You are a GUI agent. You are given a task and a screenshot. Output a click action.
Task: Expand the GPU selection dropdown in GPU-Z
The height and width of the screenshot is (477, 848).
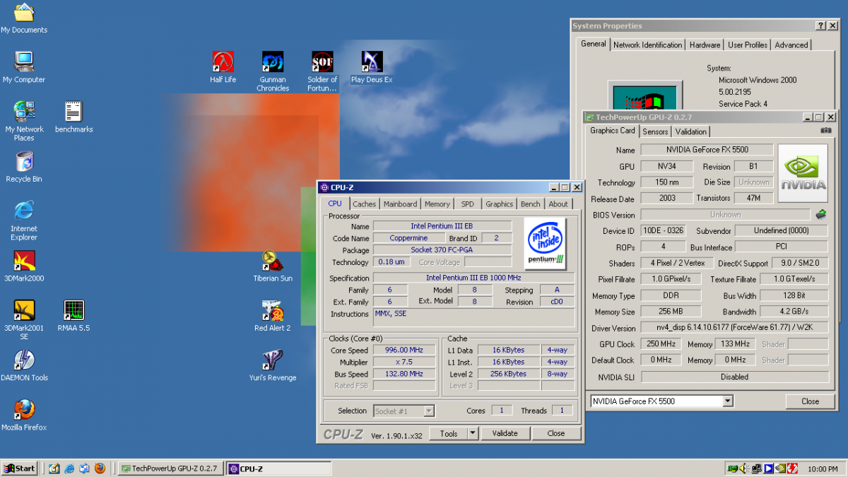(x=728, y=401)
